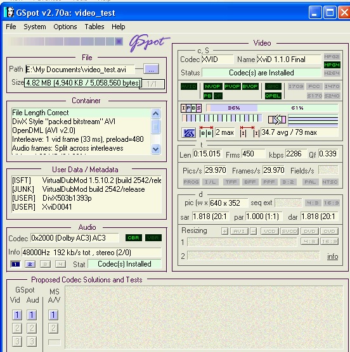Click the Resizing minus button
Screen dimensions: 350x352
click(x=254, y=231)
